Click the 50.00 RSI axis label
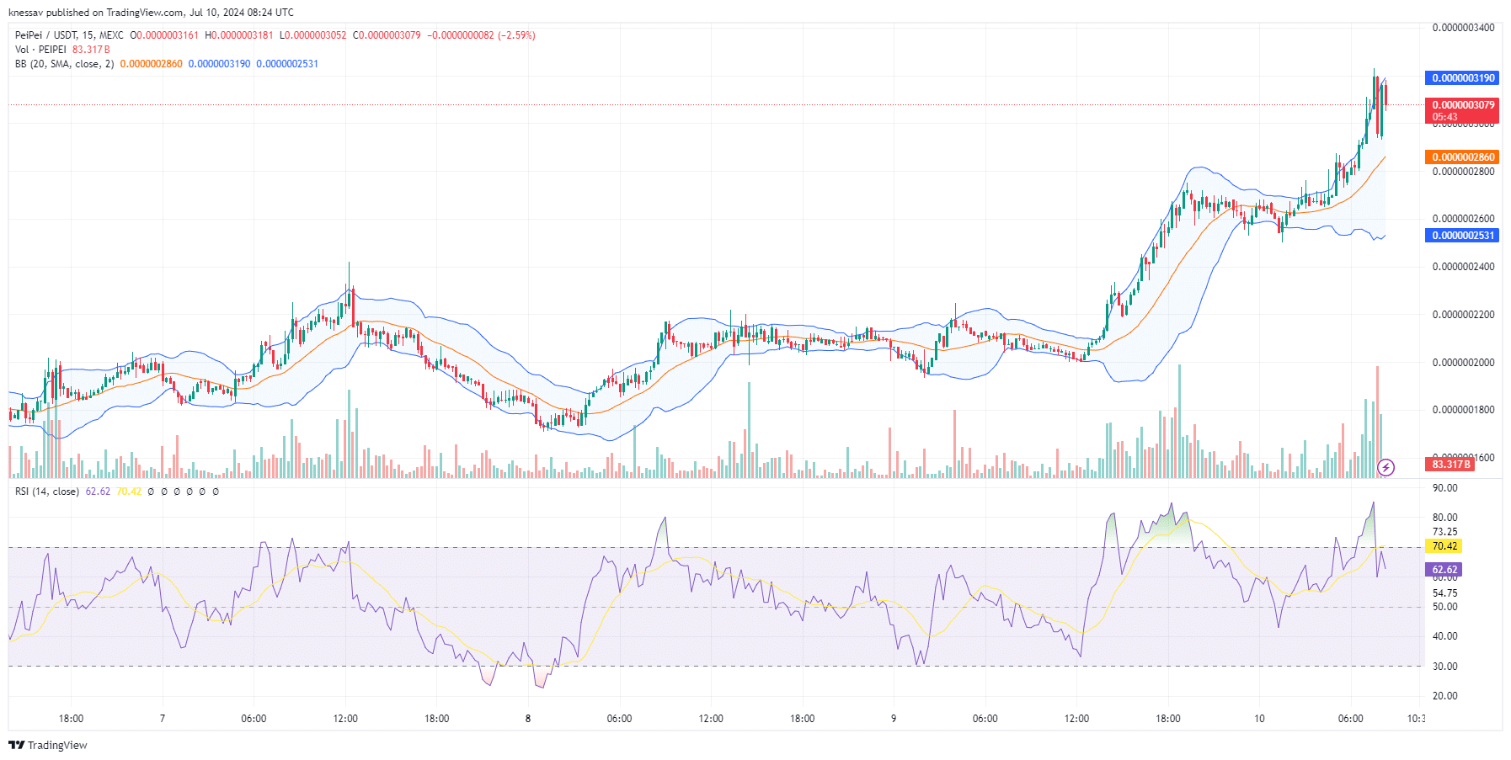The height and width of the screenshot is (760, 1511). click(x=1444, y=607)
